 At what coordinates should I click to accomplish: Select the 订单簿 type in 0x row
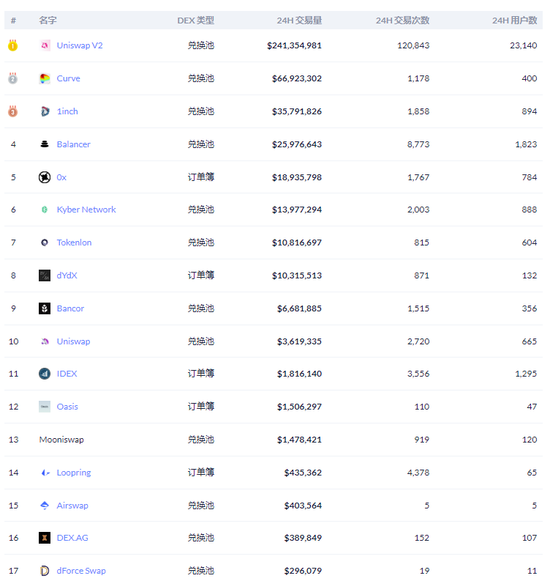coord(201,177)
